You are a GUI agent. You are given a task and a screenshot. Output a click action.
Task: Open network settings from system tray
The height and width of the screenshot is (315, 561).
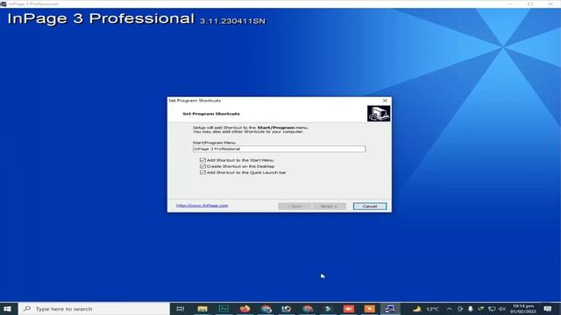click(492, 309)
